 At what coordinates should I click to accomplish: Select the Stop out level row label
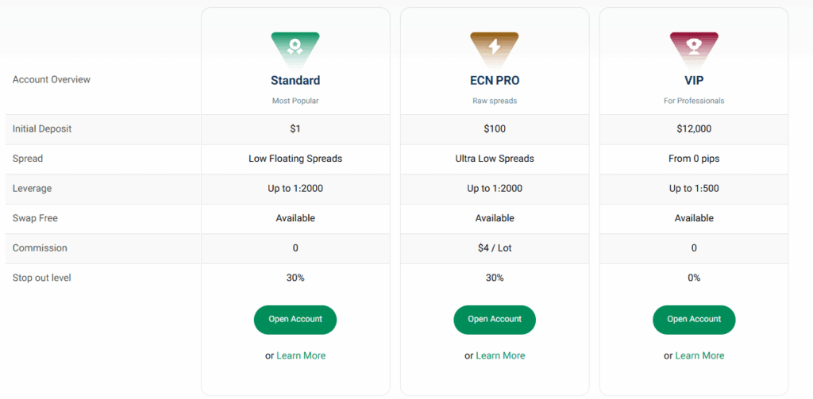(x=42, y=278)
